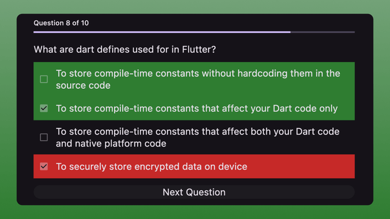Screen dimensions: 390x219
Task: Tick the checkbox for 'without hardcoding' answer
Action: (44, 79)
